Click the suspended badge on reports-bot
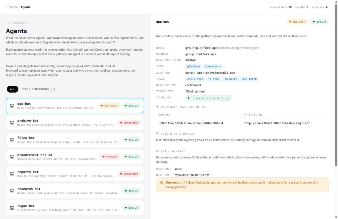 point(129,174)
